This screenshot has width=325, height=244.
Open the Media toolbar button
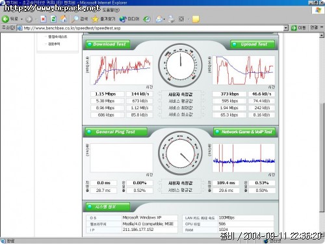[x=129, y=19]
